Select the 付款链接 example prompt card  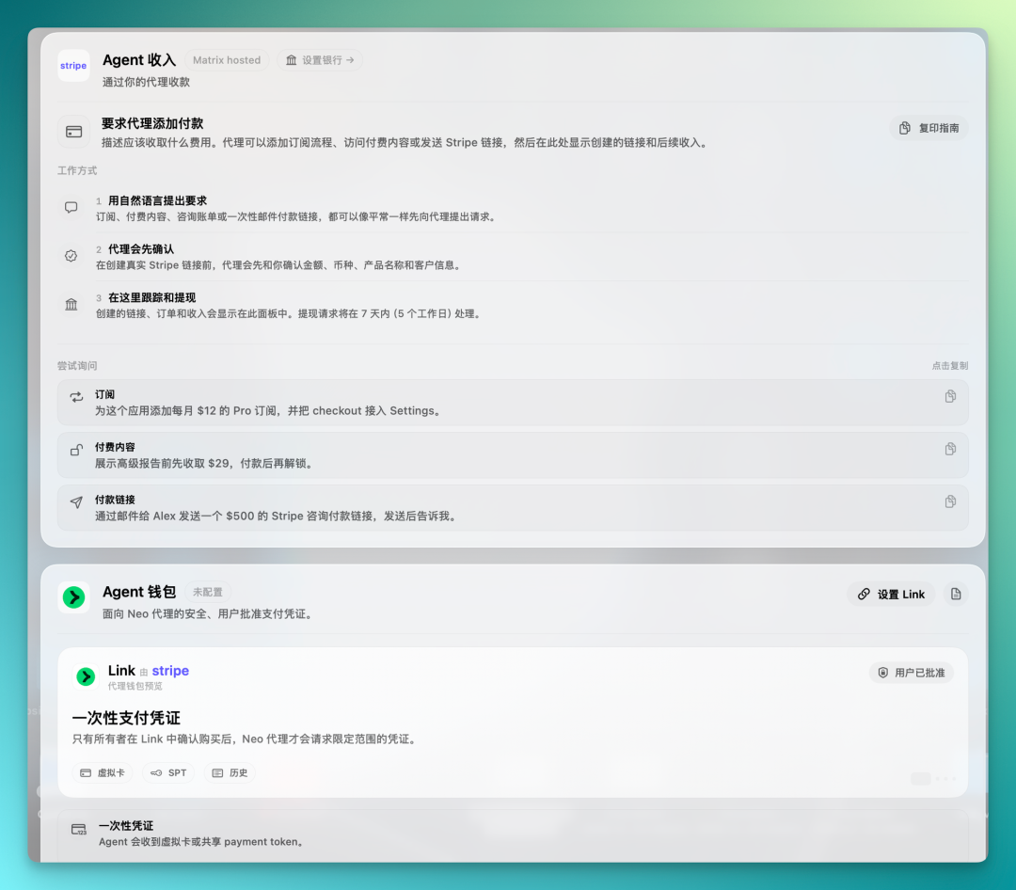click(513, 507)
